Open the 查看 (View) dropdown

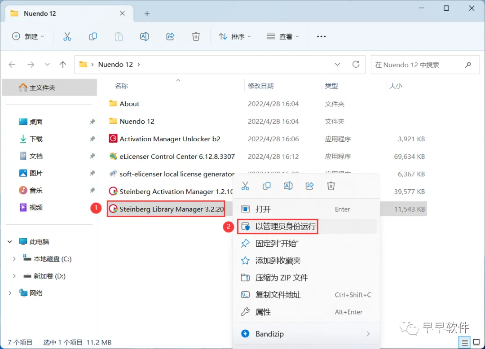tap(283, 36)
